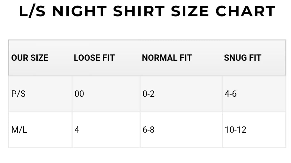Click the P/S size cell

[x=40, y=94]
